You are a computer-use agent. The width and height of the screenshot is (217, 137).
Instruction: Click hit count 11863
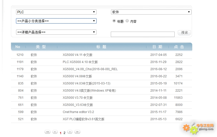[178, 98]
